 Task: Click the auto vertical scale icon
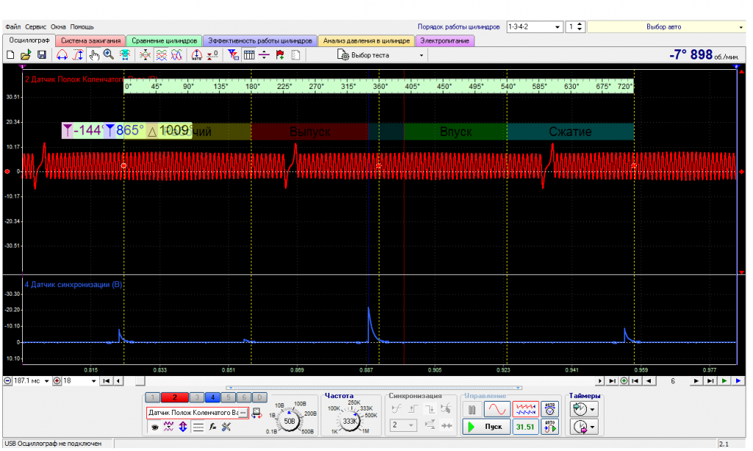[x=196, y=54]
